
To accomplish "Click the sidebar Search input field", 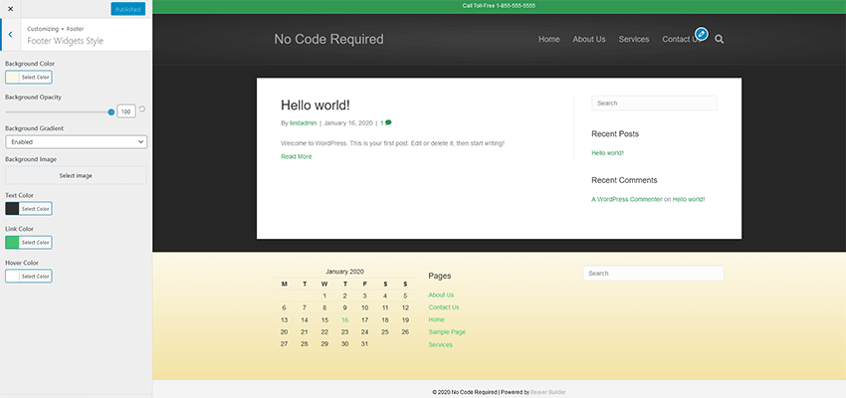I will pos(654,103).
